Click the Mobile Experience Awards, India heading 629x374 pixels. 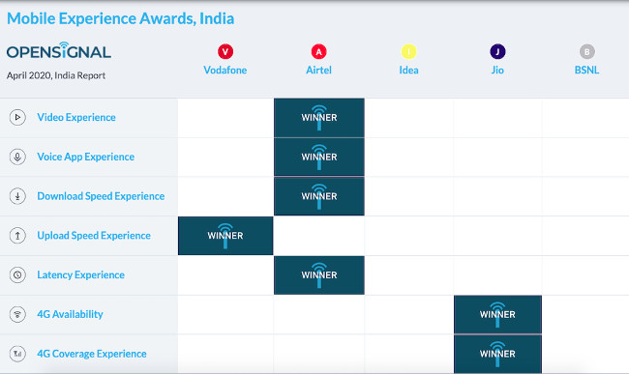click(x=120, y=18)
